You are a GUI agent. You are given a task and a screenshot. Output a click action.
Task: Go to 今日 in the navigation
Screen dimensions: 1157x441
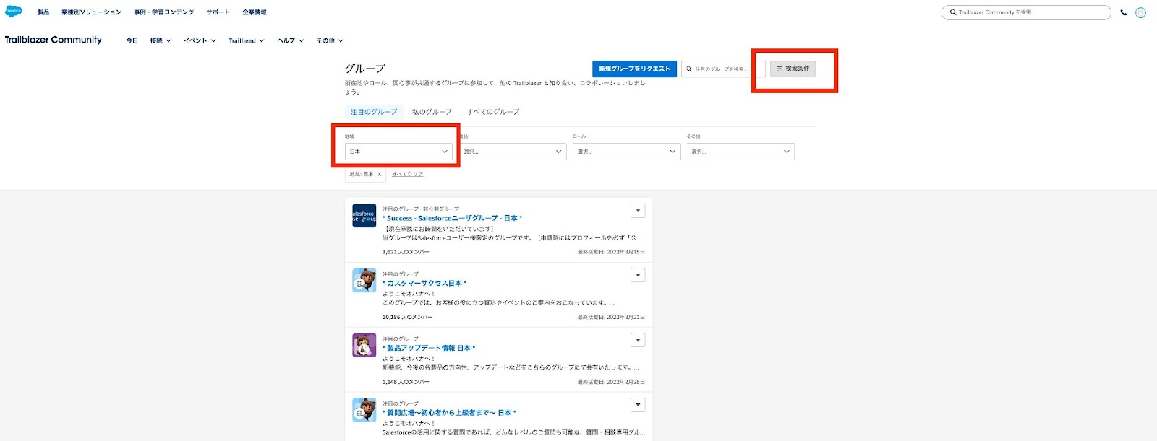(x=132, y=40)
